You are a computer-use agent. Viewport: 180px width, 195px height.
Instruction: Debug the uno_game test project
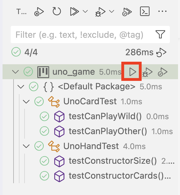(x=147, y=72)
